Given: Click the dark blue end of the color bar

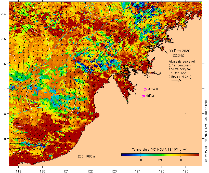Looking at the screenshot, I should coord(123,155).
